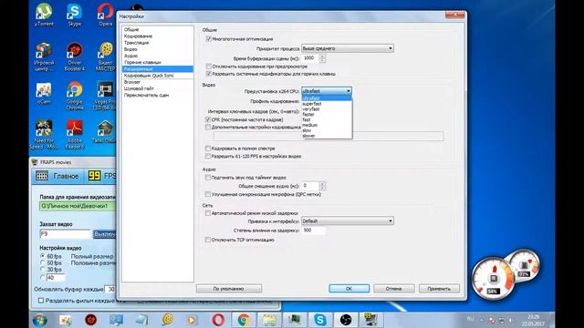The height and width of the screenshot is (328, 584).
Task: Click the OK button
Action: tap(349, 289)
